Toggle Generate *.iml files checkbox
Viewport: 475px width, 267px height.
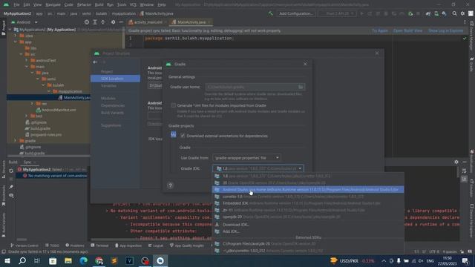tap(173, 105)
